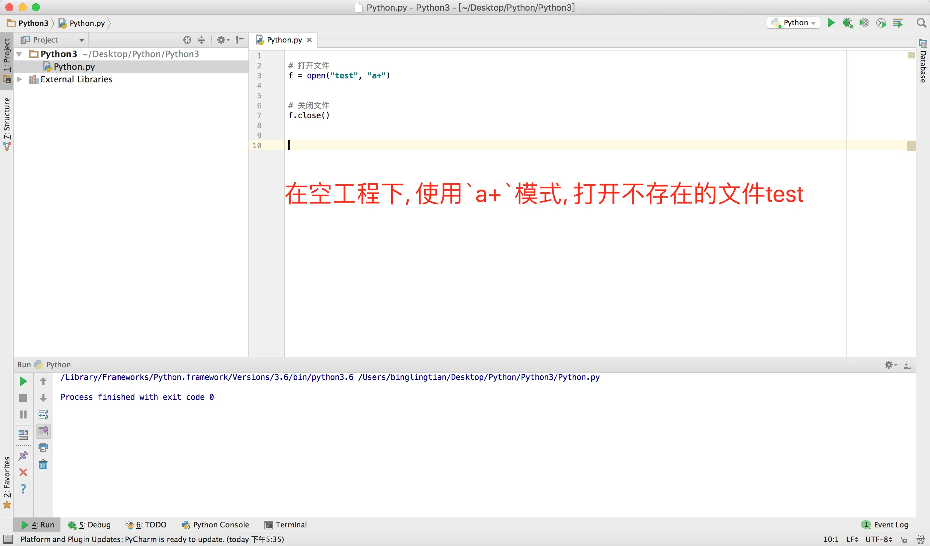Toggle soft-wrap in Run console
The image size is (930, 546).
(43, 414)
